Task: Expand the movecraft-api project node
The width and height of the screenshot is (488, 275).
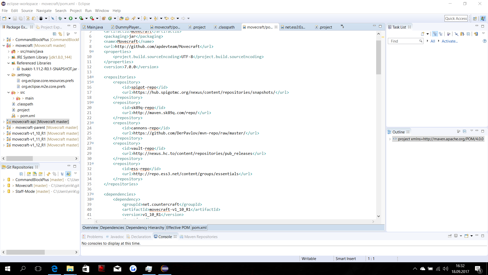Action: 4,122
